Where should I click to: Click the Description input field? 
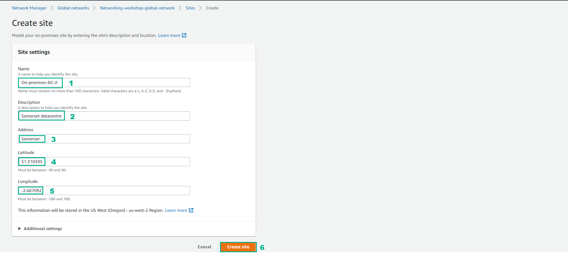104,116
